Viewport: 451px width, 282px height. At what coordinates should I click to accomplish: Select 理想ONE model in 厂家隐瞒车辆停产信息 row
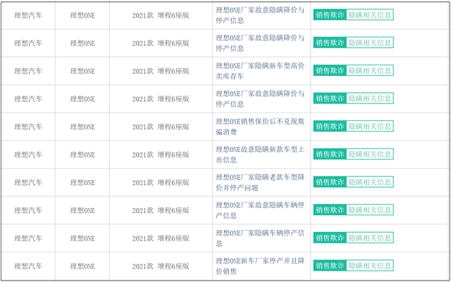(82, 238)
